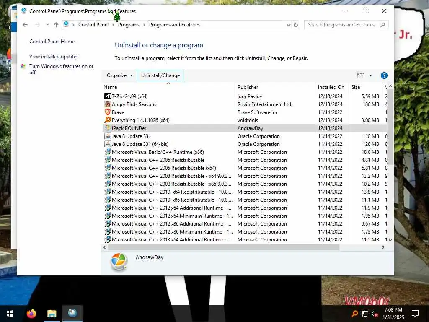Click the Control Panel icon in address bar

click(x=66, y=24)
